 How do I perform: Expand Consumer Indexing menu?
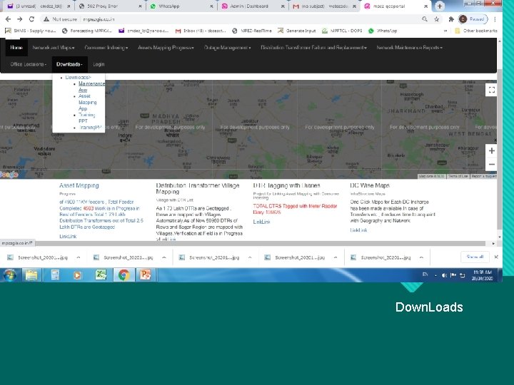(106, 48)
